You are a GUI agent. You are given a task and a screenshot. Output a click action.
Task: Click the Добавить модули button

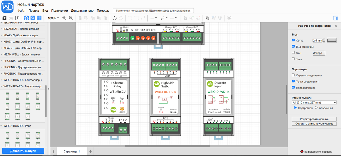tap(23, 151)
